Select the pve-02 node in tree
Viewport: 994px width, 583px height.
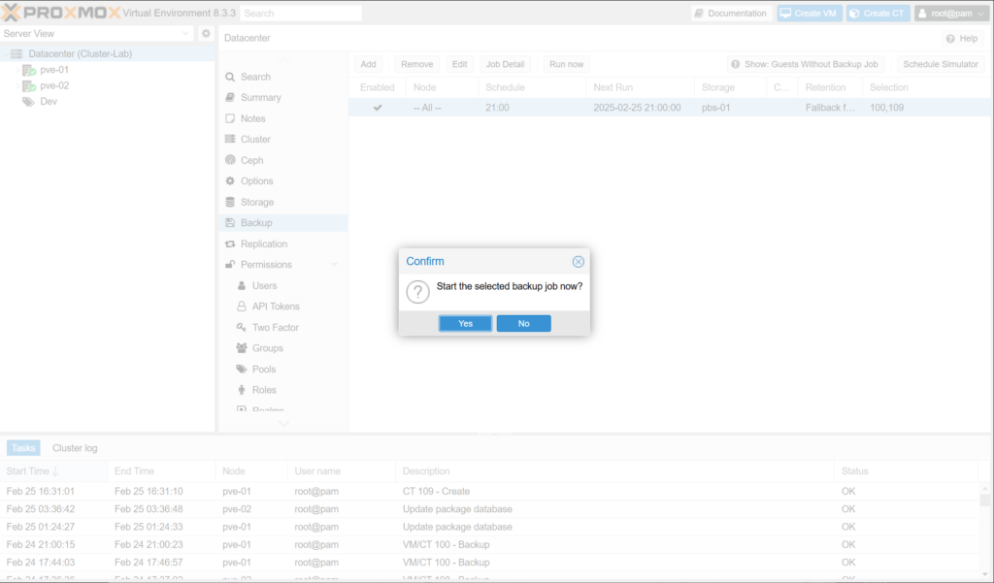pyautogui.click(x=54, y=85)
